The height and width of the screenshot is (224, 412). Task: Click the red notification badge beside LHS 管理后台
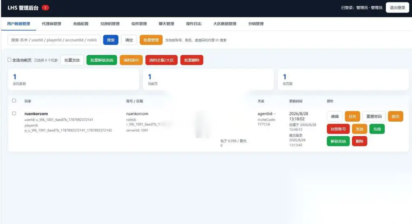coord(45,7)
